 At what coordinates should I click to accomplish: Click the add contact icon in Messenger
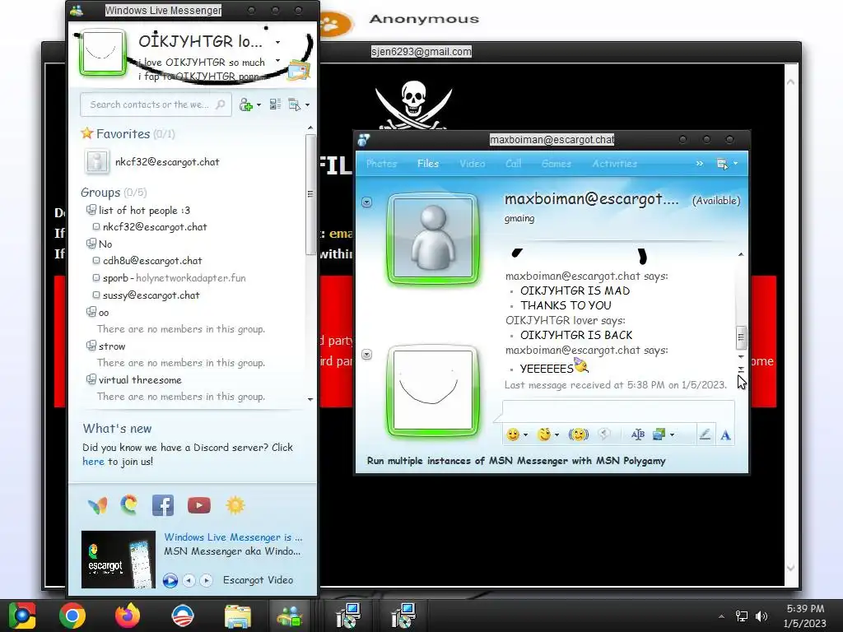[x=245, y=105]
